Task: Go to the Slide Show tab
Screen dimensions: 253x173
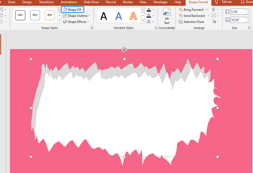Action: point(91,2)
